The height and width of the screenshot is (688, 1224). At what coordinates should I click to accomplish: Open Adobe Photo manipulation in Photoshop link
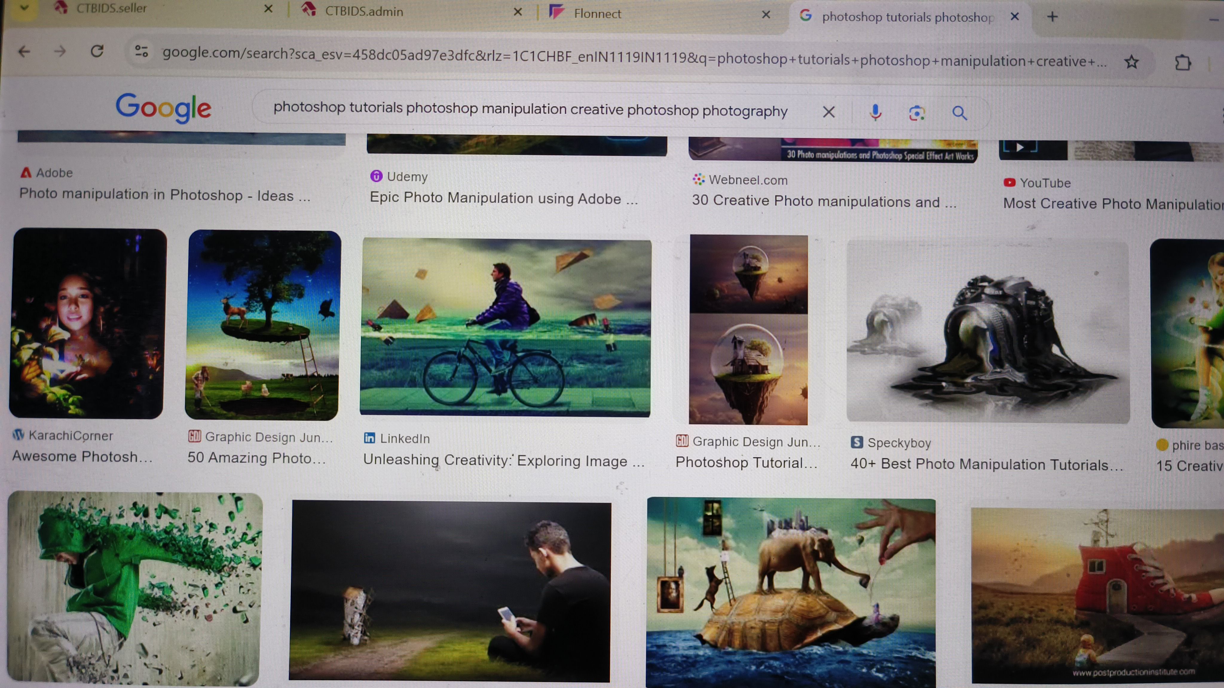tap(164, 195)
